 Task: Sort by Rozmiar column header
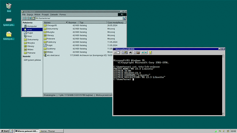74,22
